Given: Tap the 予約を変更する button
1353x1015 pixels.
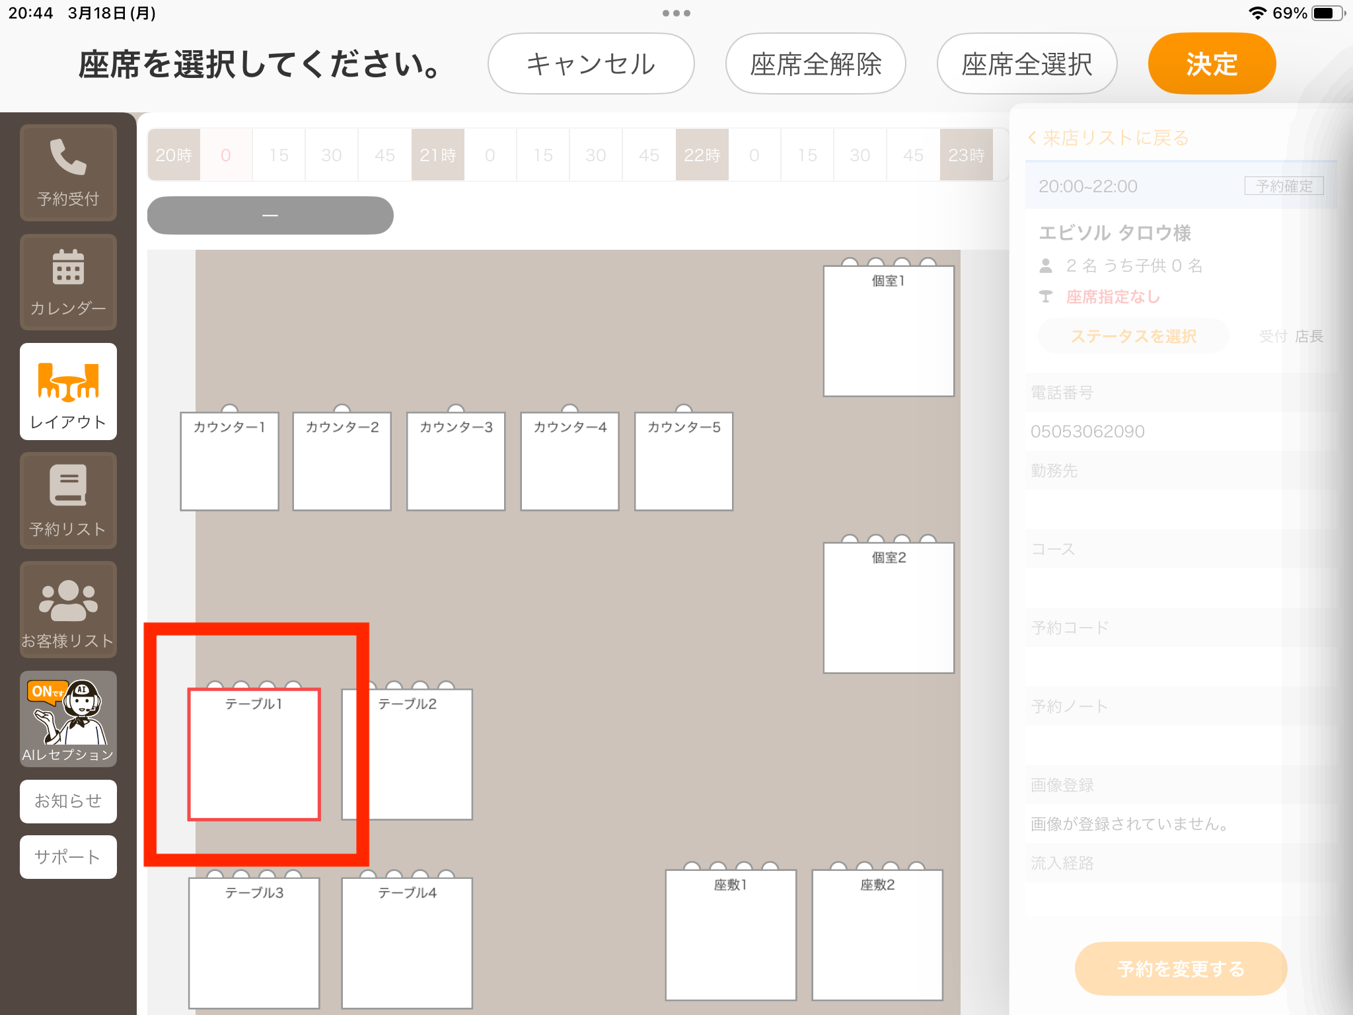Looking at the screenshot, I should (x=1181, y=969).
